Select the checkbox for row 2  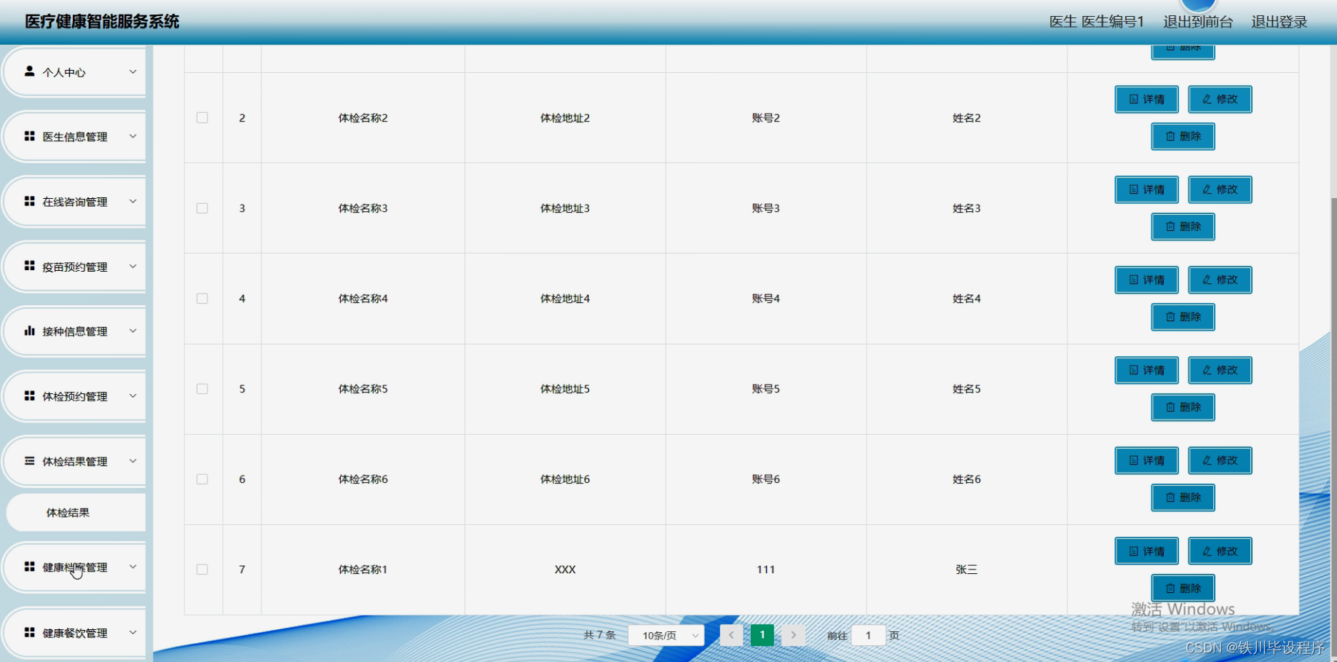click(202, 118)
